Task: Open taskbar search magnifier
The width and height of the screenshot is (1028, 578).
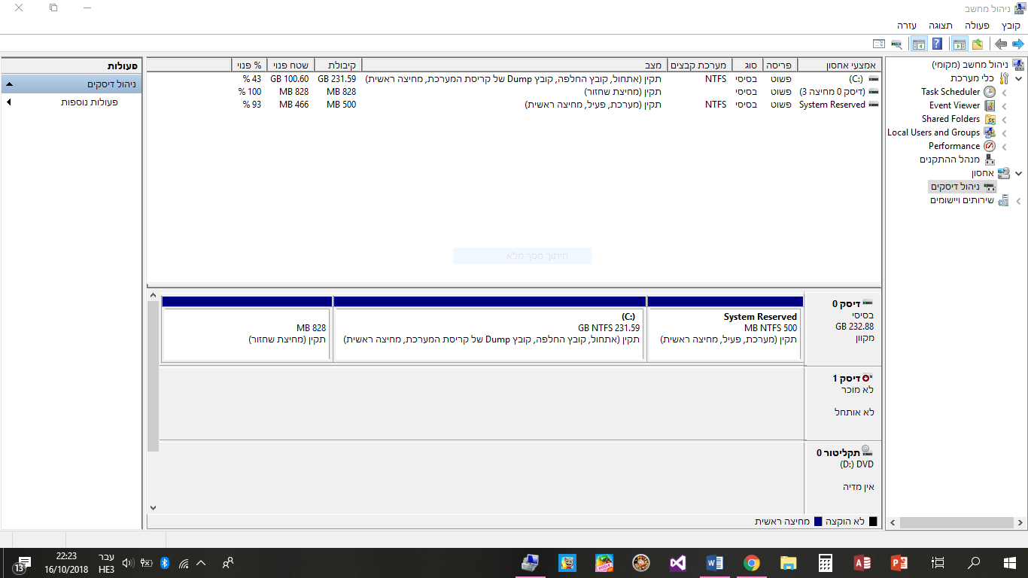Action: 974,563
